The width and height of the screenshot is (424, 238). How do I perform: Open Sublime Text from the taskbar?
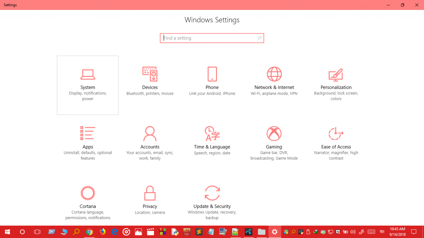click(199, 232)
